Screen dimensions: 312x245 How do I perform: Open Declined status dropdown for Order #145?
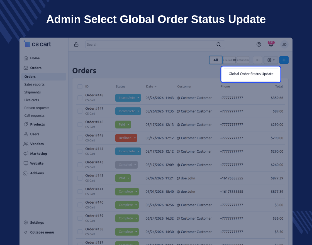click(126, 138)
